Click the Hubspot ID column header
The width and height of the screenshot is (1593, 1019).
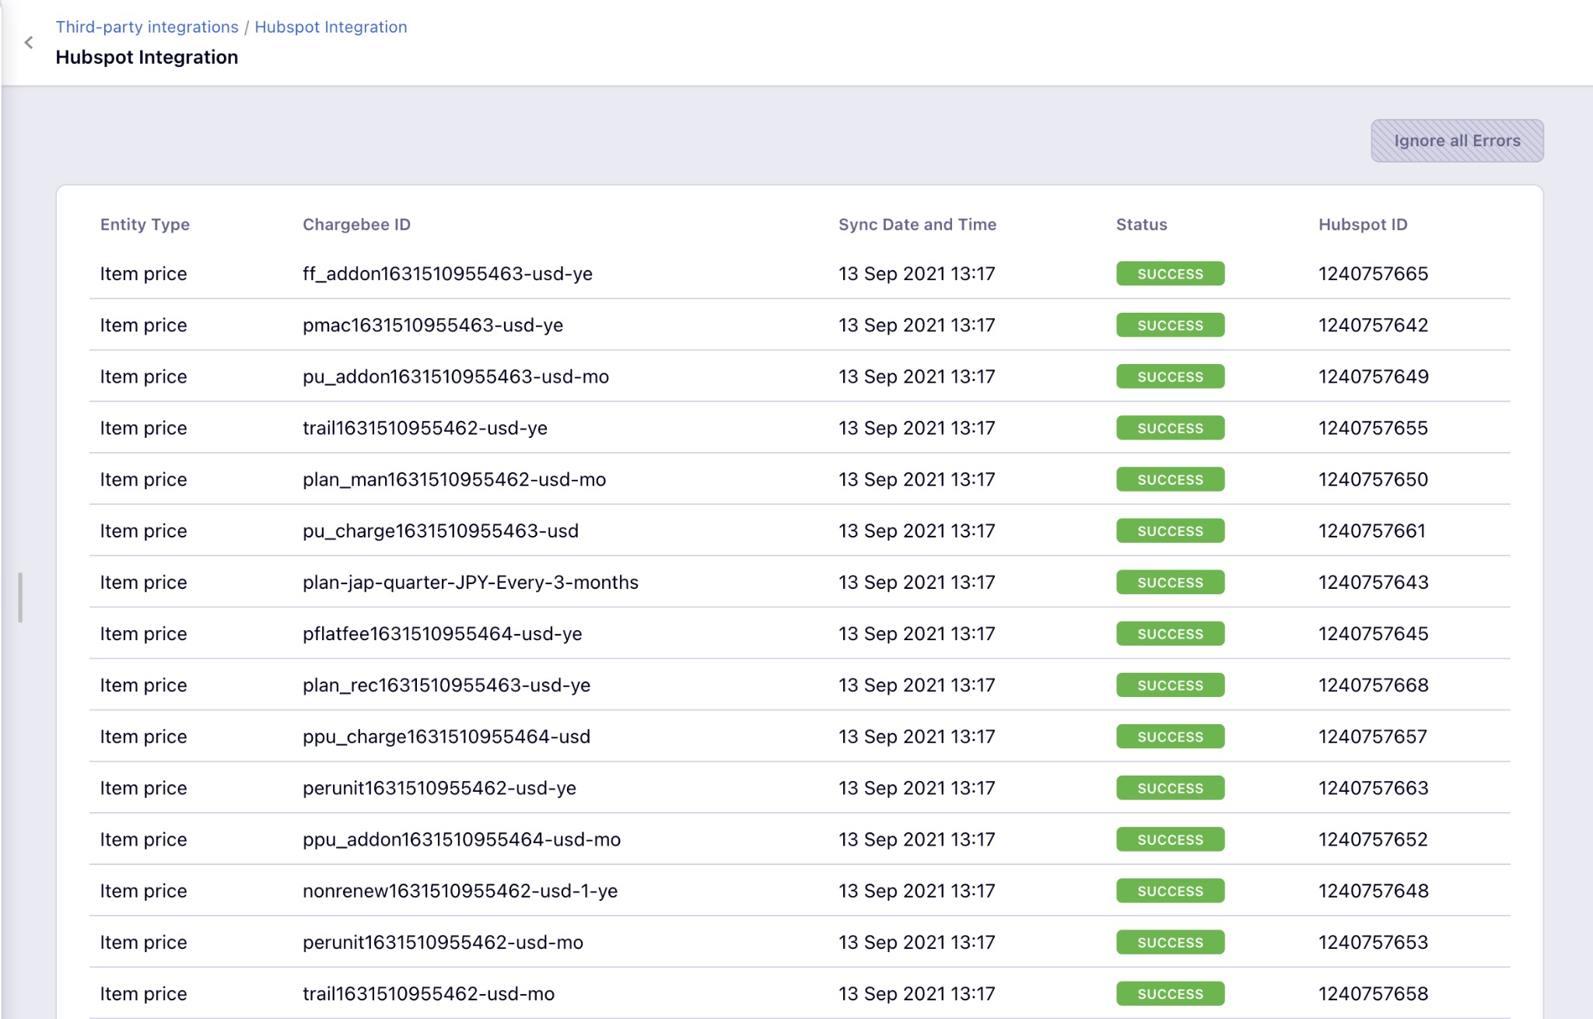1363,225
